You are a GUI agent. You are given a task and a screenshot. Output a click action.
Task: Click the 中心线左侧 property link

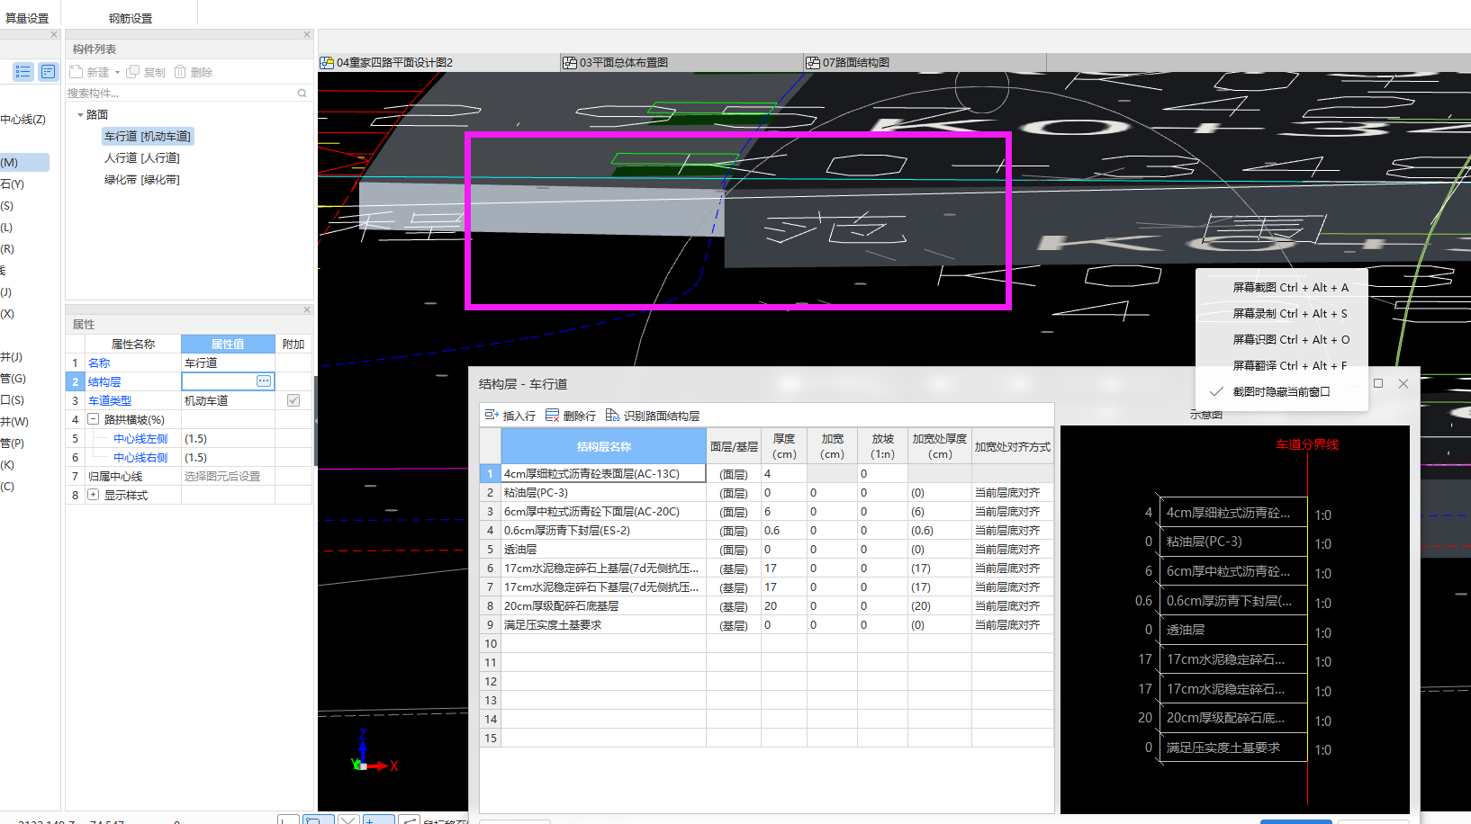(x=140, y=439)
